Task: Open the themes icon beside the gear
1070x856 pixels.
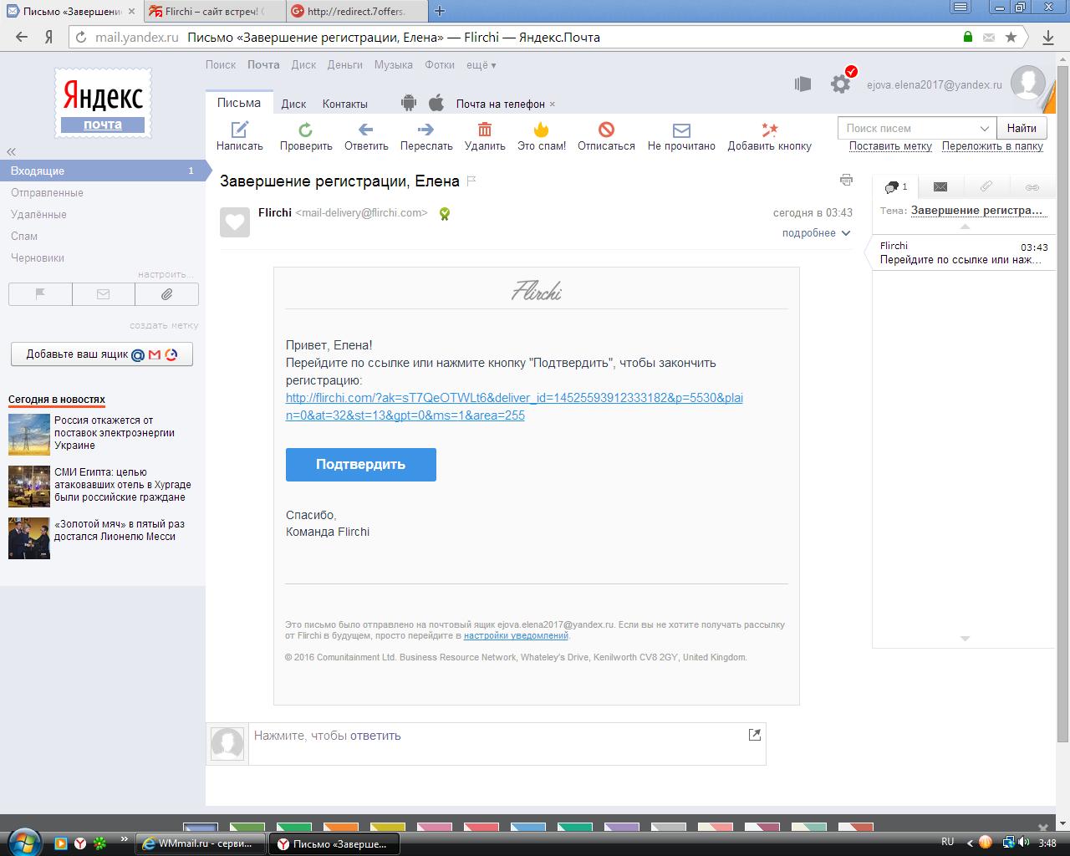Action: point(802,84)
